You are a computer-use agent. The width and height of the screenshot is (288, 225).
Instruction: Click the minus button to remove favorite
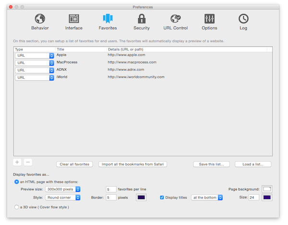coord(28,163)
